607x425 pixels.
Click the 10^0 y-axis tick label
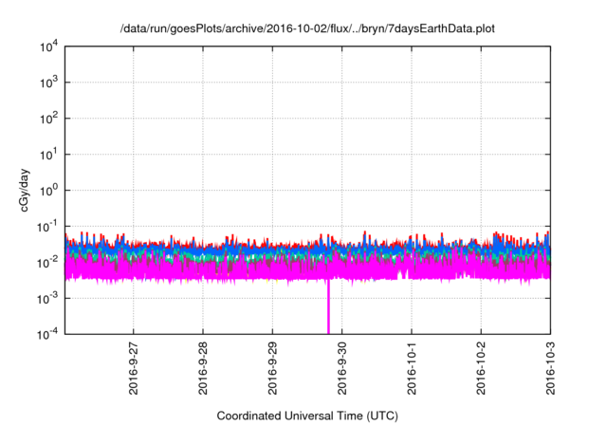tap(49, 191)
